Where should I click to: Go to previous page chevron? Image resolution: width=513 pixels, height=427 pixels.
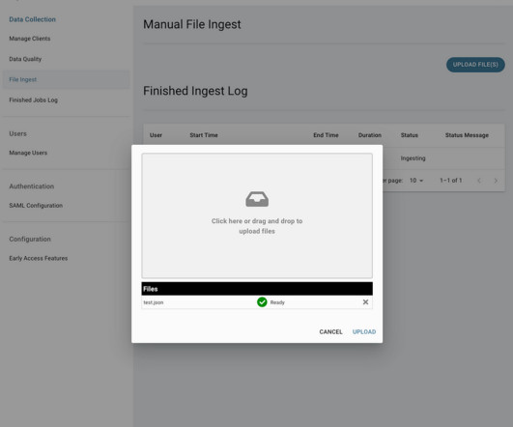point(479,181)
